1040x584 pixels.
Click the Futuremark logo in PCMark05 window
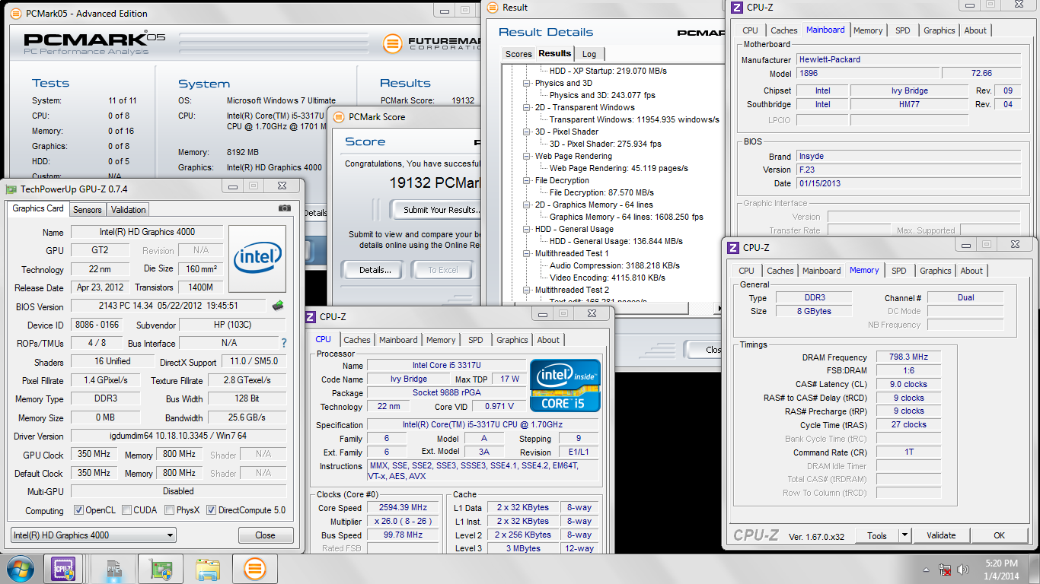[392, 43]
